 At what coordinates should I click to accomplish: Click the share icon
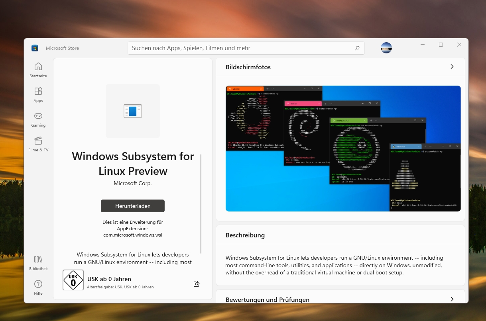(196, 284)
